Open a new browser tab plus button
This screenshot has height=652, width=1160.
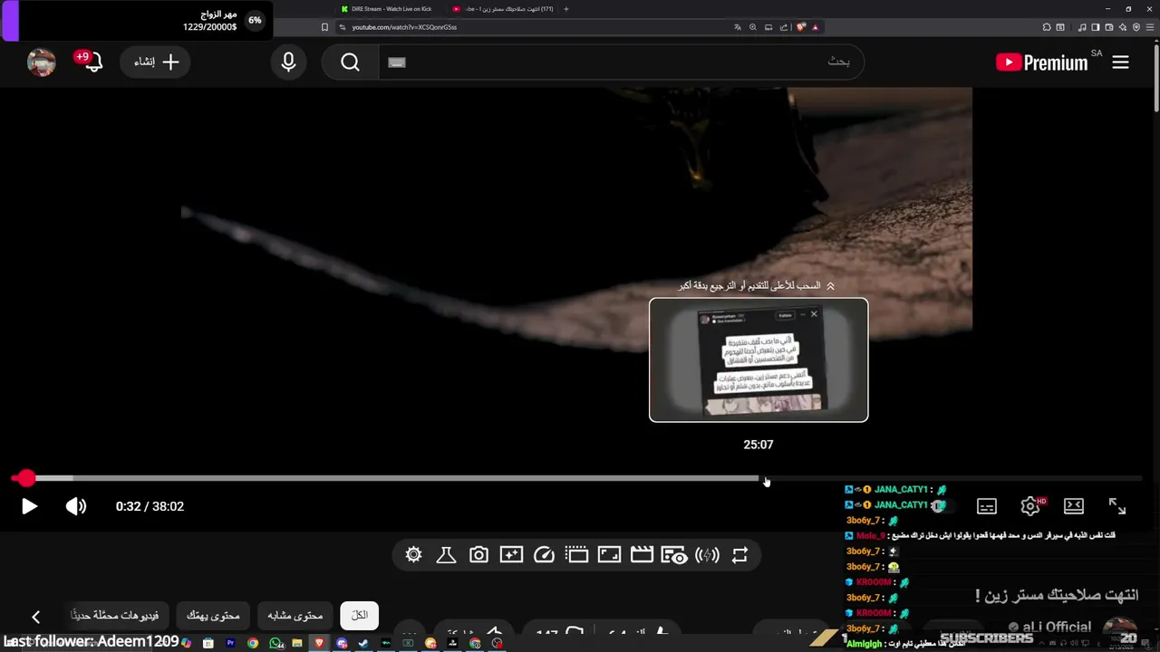point(566,9)
